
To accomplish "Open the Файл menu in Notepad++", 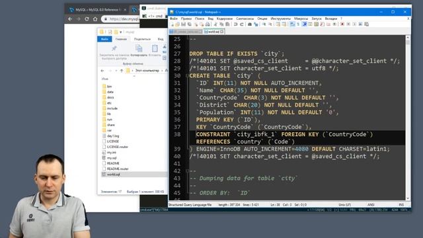I will pyautogui.click(x=174, y=19).
